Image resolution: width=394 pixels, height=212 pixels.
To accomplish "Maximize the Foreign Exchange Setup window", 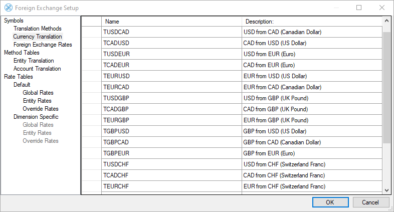I will click(x=359, y=8).
